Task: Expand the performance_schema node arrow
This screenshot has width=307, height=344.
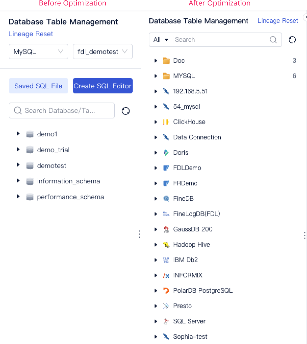Action: click(18, 196)
